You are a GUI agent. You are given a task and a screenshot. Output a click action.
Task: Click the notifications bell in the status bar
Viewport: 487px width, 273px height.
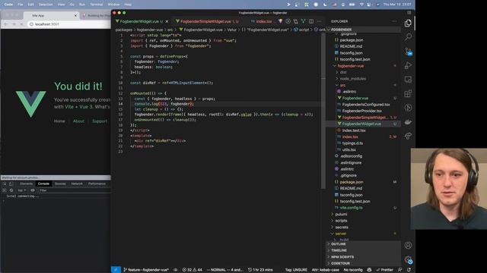click(x=409, y=270)
